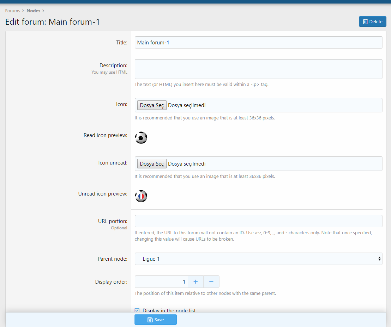Click chevron after Nodes breadcrumb

43,11
